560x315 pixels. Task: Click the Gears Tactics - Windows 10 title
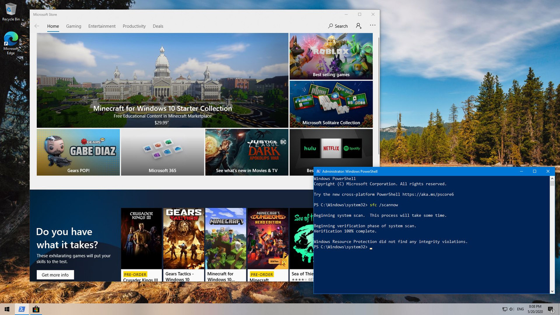pyautogui.click(x=179, y=276)
